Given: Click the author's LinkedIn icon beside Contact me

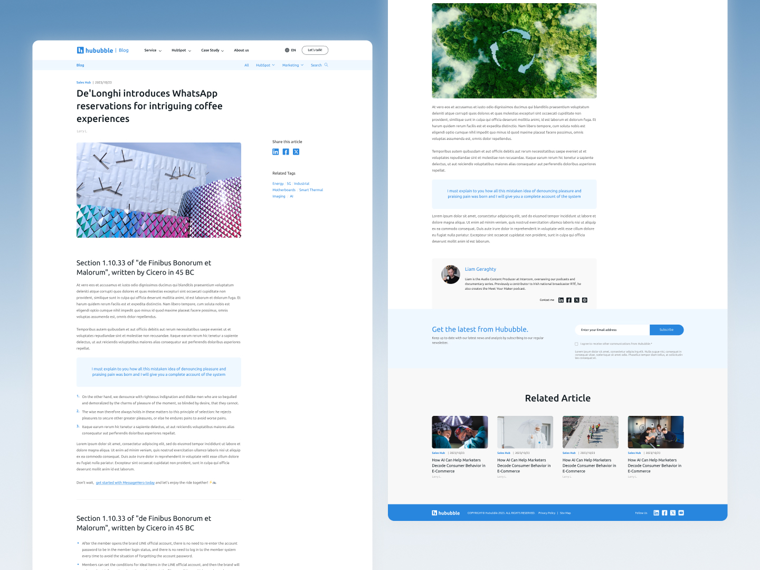Looking at the screenshot, I should (561, 300).
